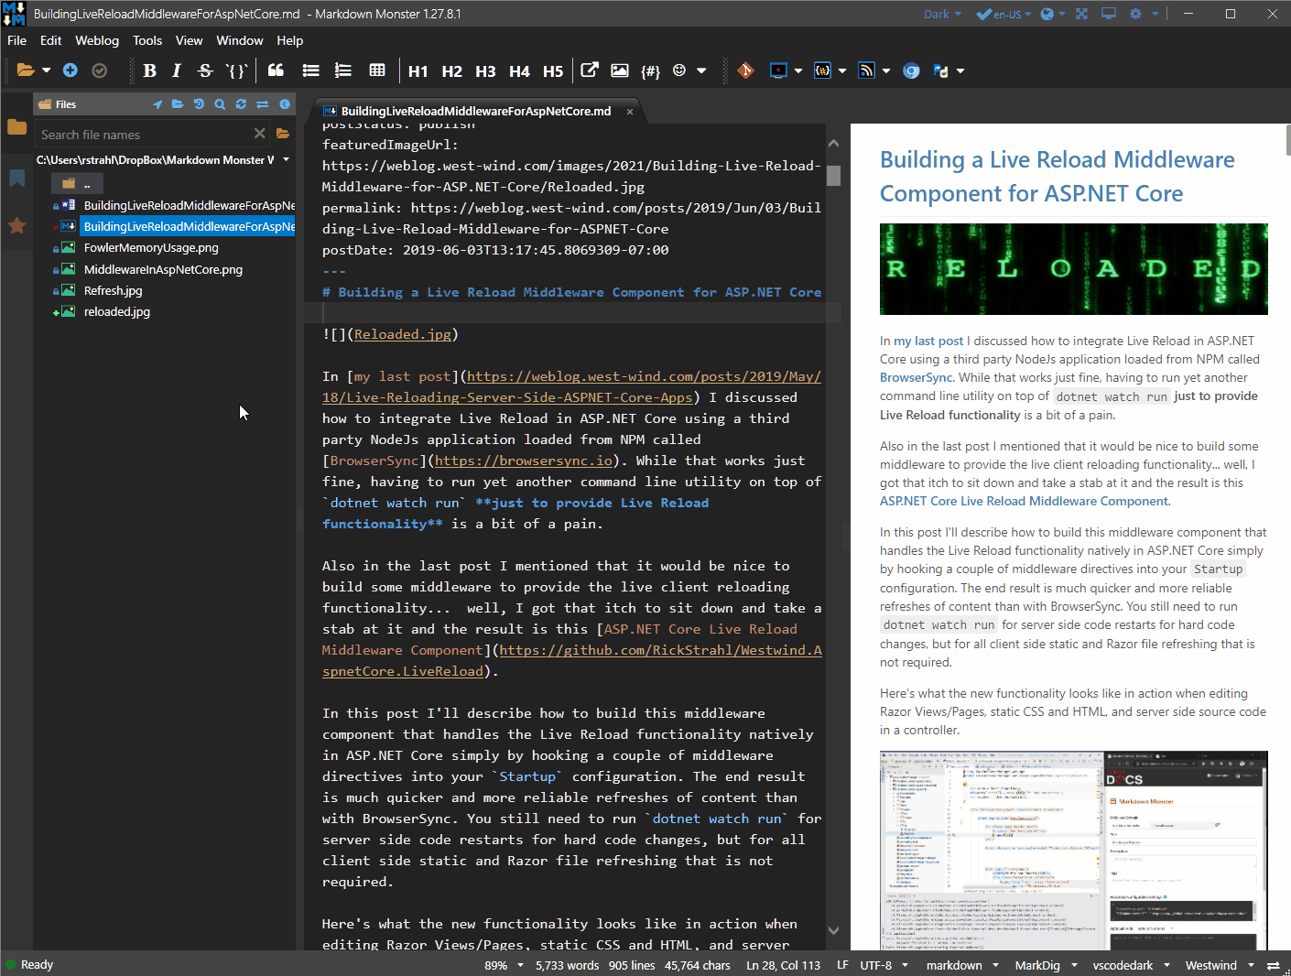The height and width of the screenshot is (976, 1291).
Task: Open the Git commit toolbar icon
Action: coord(746,70)
